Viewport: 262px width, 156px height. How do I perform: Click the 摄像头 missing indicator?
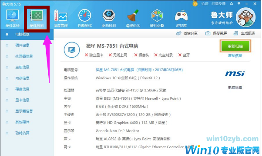pos(141,55)
